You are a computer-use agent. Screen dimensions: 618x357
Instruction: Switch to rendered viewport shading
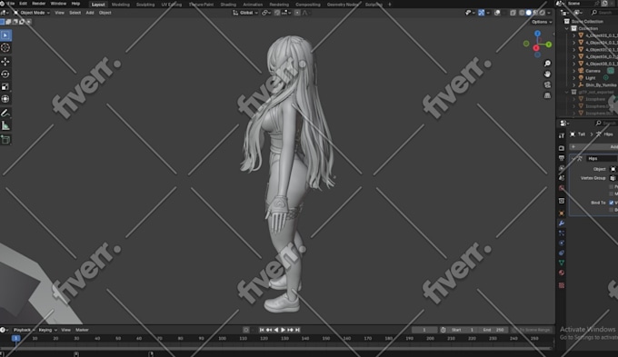point(543,13)
